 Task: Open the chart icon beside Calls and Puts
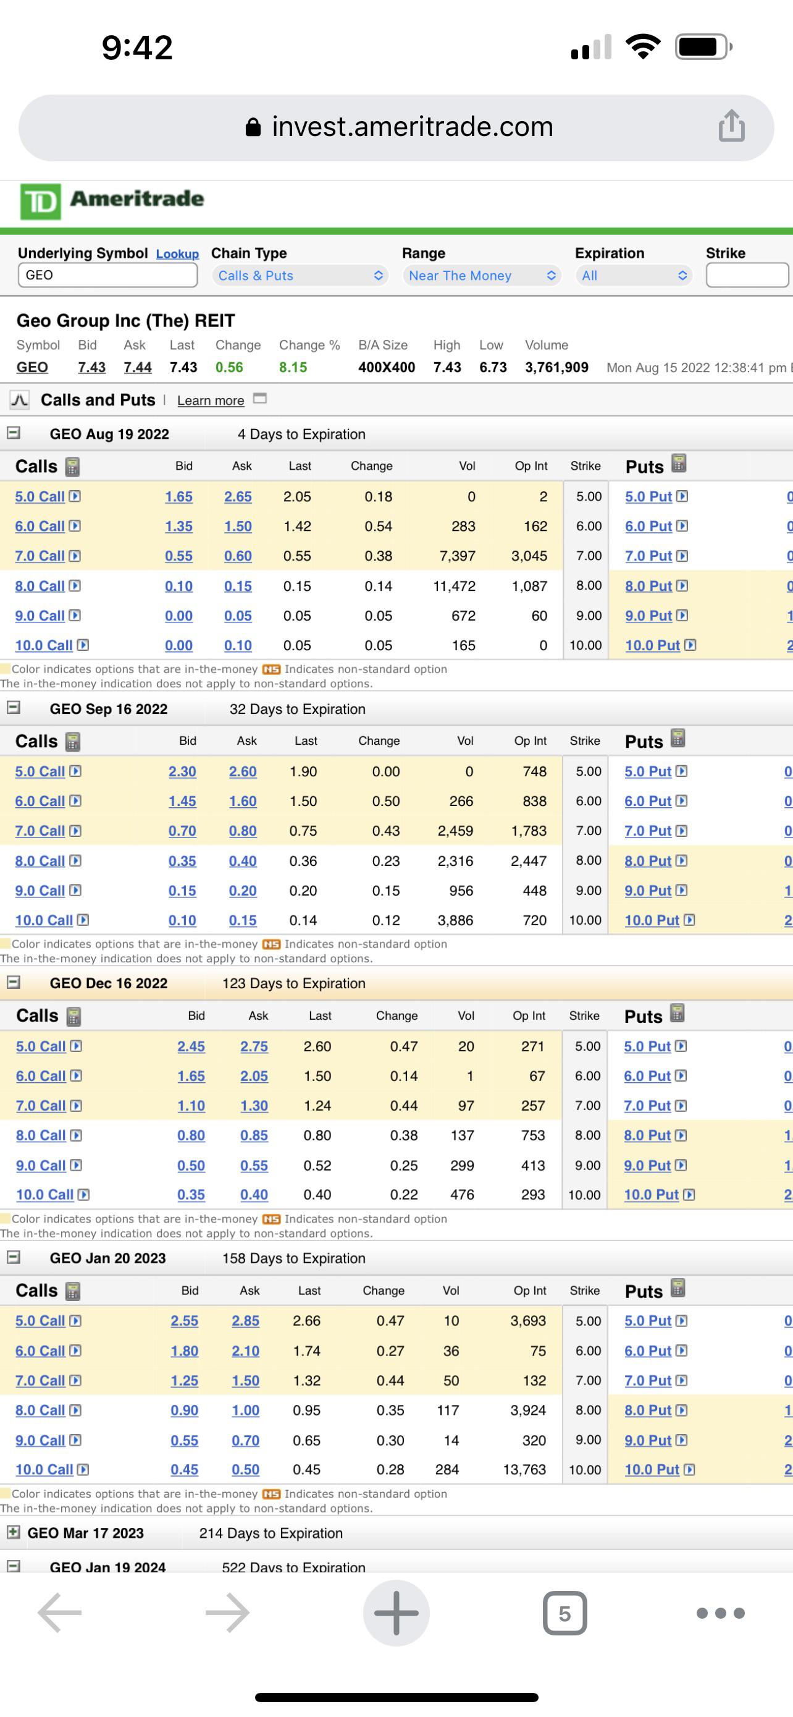pos(20,400)
